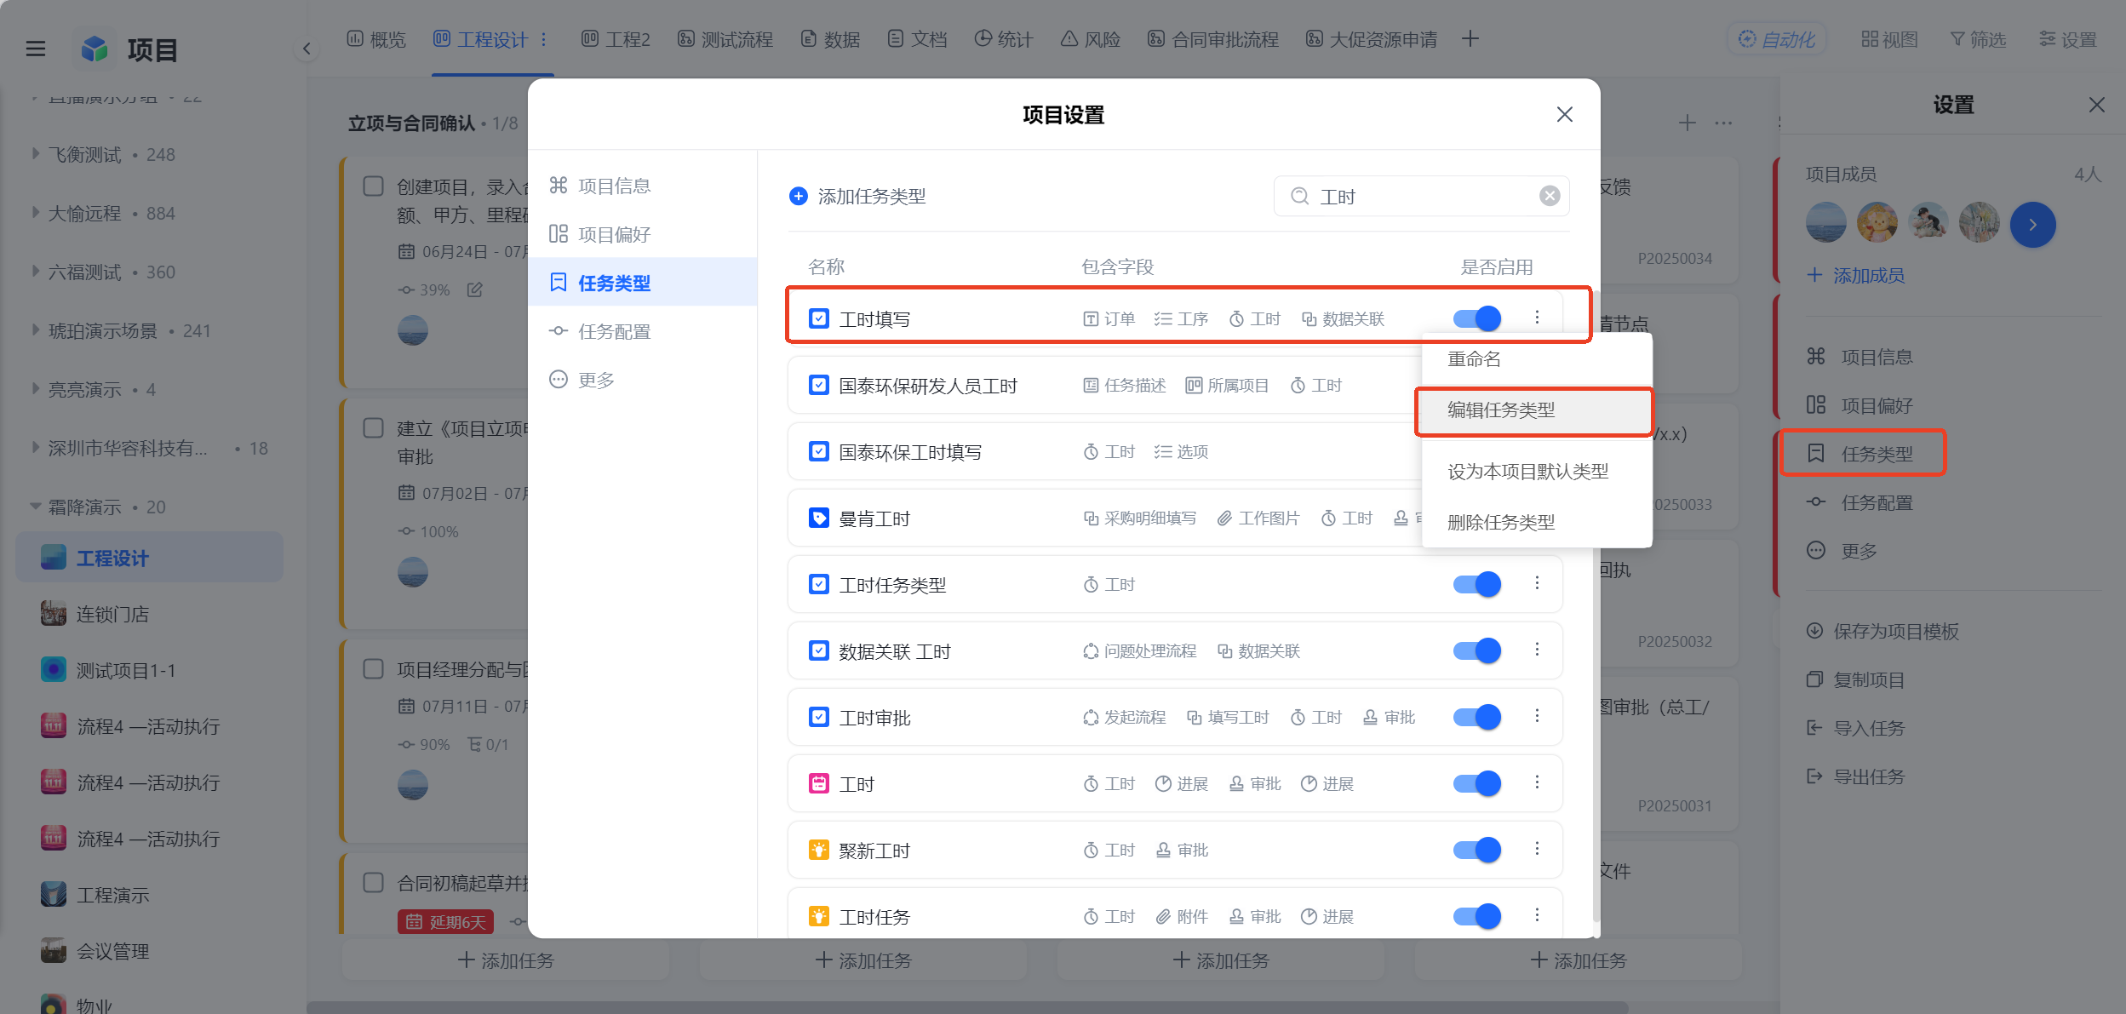Clear the 工时 search box with the x icon
2126x1014 pixels.
click(x=1550, y=196)
